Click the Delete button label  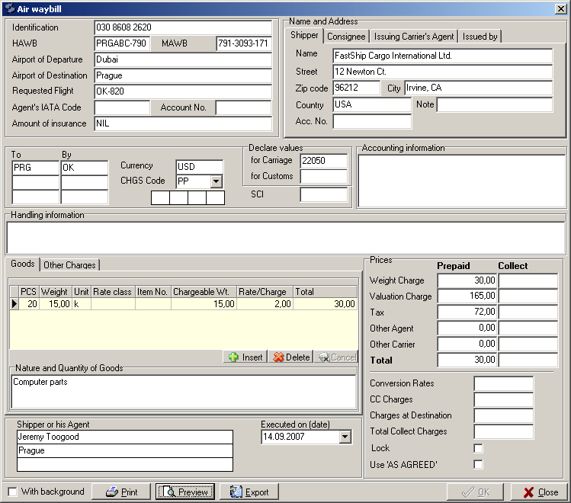pos(297,357)
